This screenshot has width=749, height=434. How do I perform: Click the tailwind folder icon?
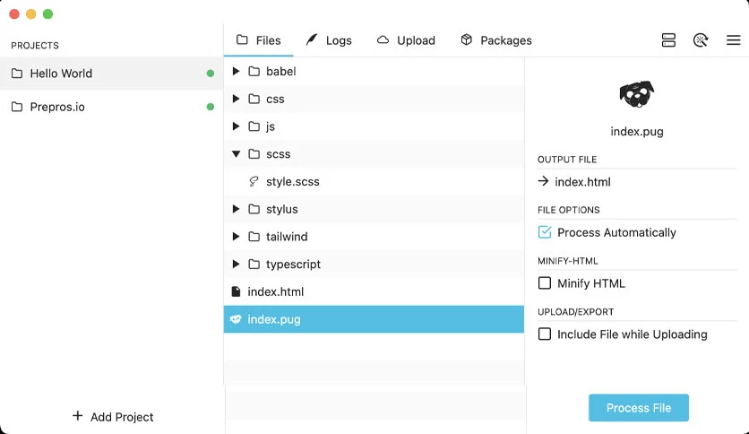click(x=254, y=237)
